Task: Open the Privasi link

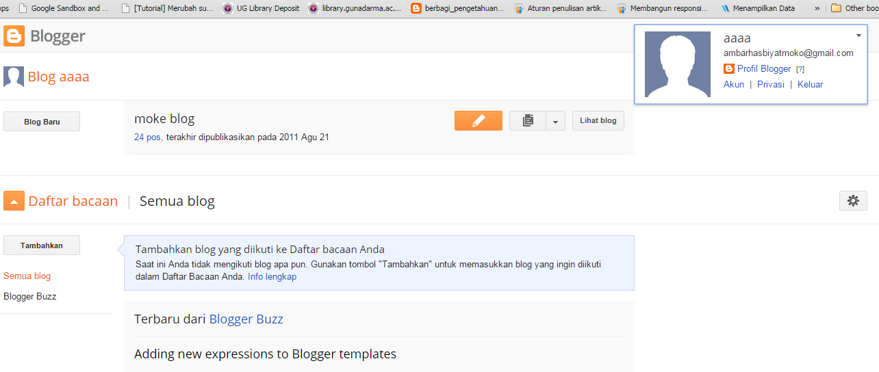Action: 771,85
